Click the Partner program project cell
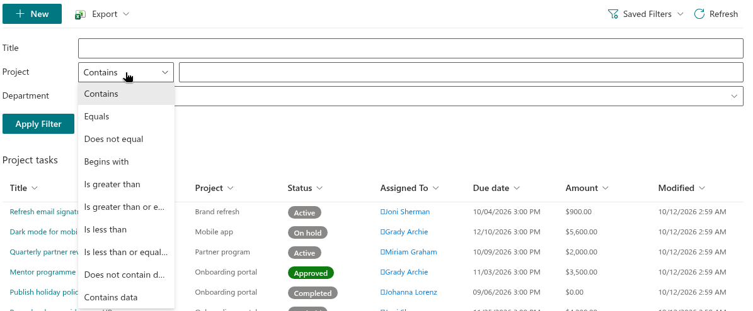The width and height of the screenshot is (753, 311). [x=222, y=252]
